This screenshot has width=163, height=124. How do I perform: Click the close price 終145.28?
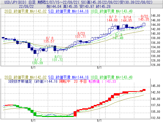pos(103,7)
